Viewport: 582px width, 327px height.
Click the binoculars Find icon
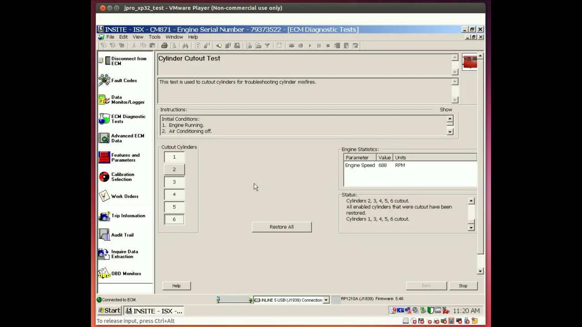pyautogui.click(x=186, y=46)
